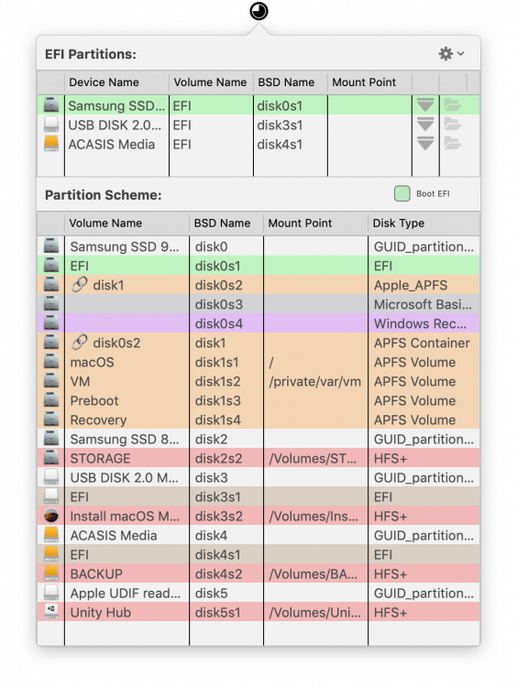517x687 pixels.
Task: Open ACASIS Media EFI folder icon
Action: [453, 144]
